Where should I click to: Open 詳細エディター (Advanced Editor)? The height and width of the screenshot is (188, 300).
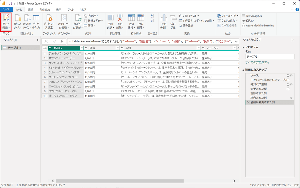coord(93,21)
